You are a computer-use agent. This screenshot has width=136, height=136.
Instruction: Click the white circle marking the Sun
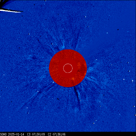pyautogui.click(x=68, y=68)
